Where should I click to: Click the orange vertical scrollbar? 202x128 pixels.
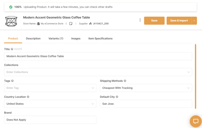tap(195, 76)
